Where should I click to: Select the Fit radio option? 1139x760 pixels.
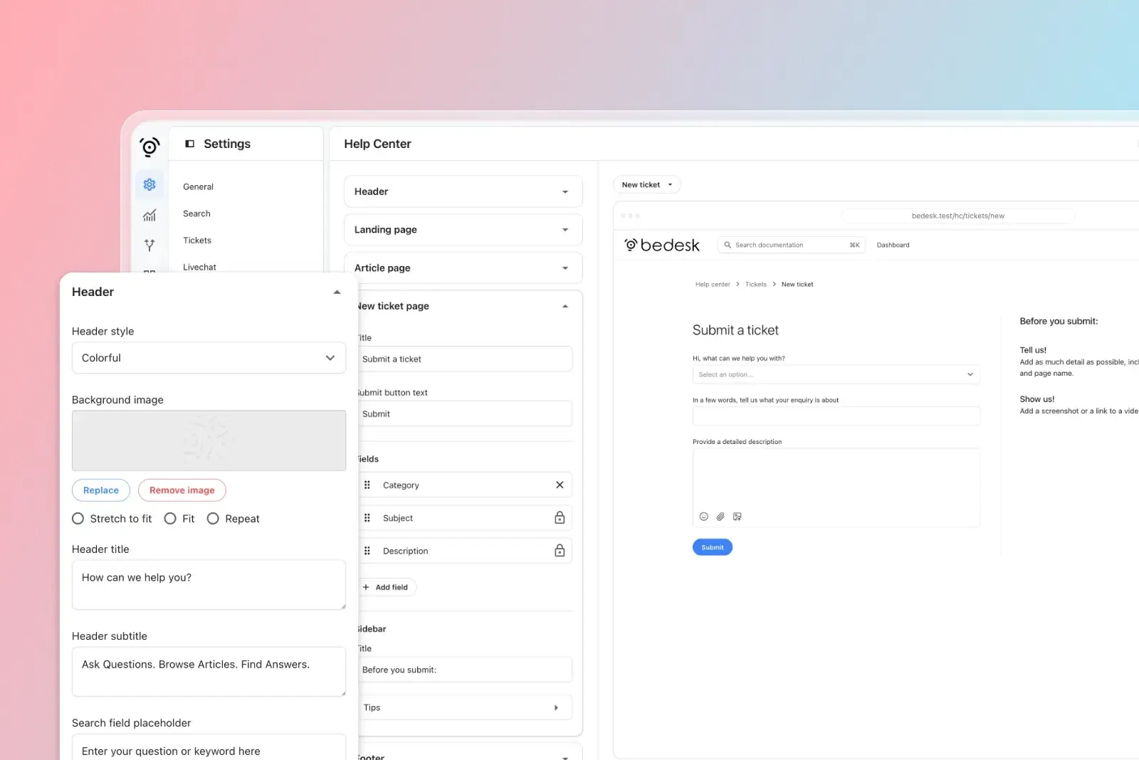pyautogui.click(x=170, y=519)
